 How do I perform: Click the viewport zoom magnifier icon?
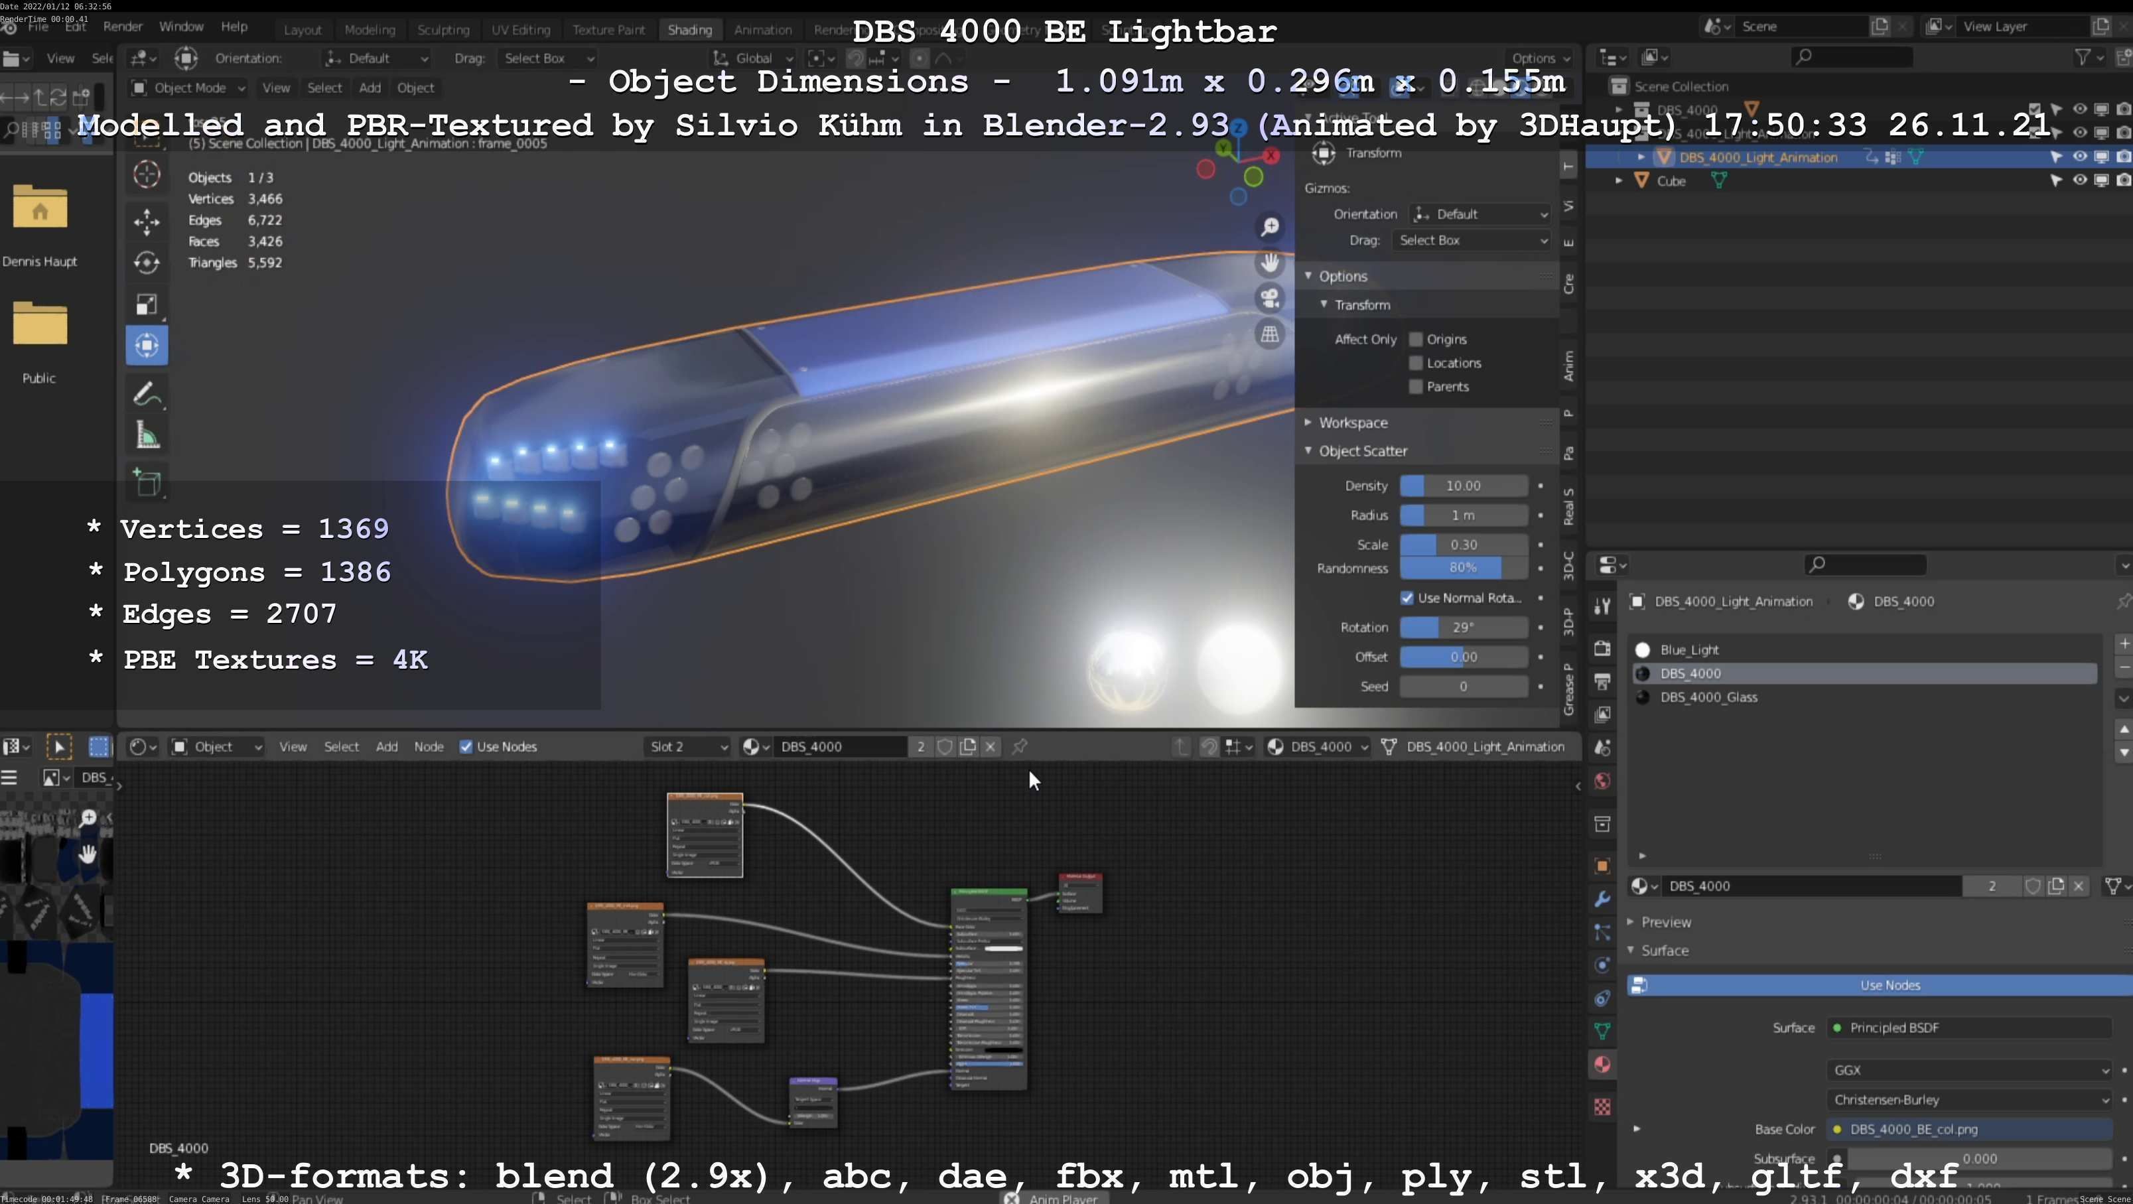point(1269,227)
